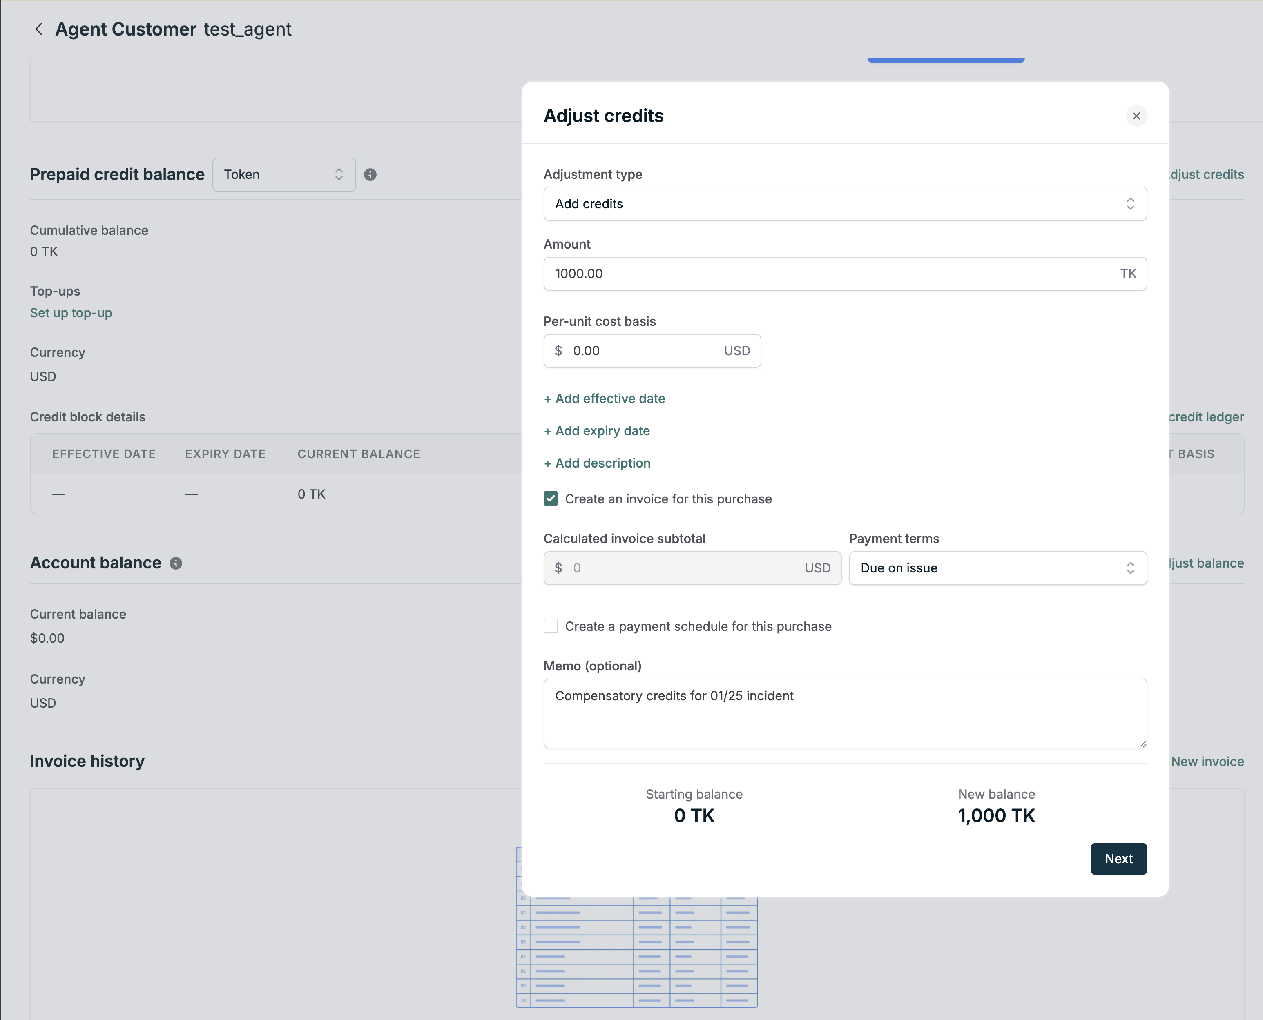1263x1020 pixels.
Task: Click info icon next to Token dropdown
Action: (x=370, y=174)
